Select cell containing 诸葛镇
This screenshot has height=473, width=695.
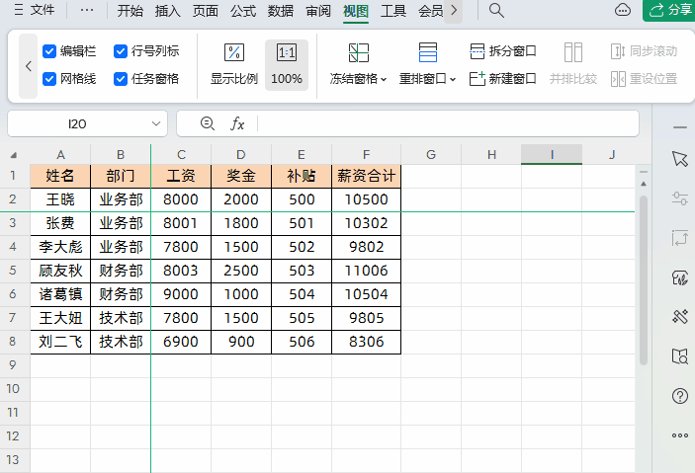[60, 294]
